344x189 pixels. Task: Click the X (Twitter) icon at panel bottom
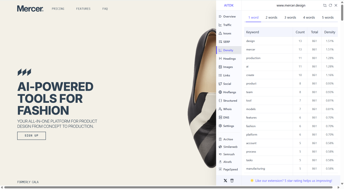coord(225,181)
